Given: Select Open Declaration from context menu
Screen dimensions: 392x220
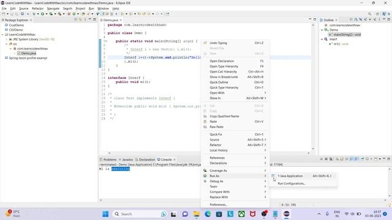Looking at the screenshot, I should (235, 61).
